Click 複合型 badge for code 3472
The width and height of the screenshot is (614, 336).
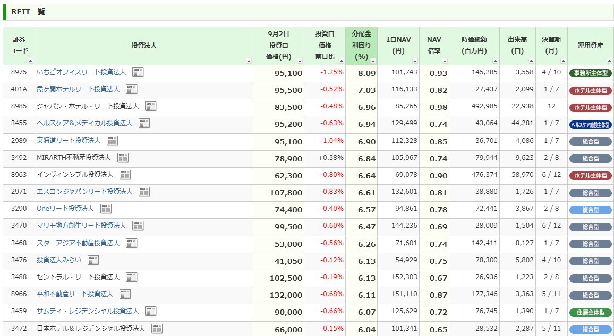591,329
